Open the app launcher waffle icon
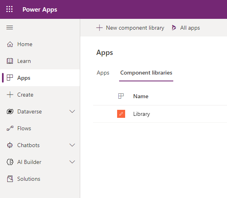The height and width of the screenshot is (198, 227). click(9, 9)
